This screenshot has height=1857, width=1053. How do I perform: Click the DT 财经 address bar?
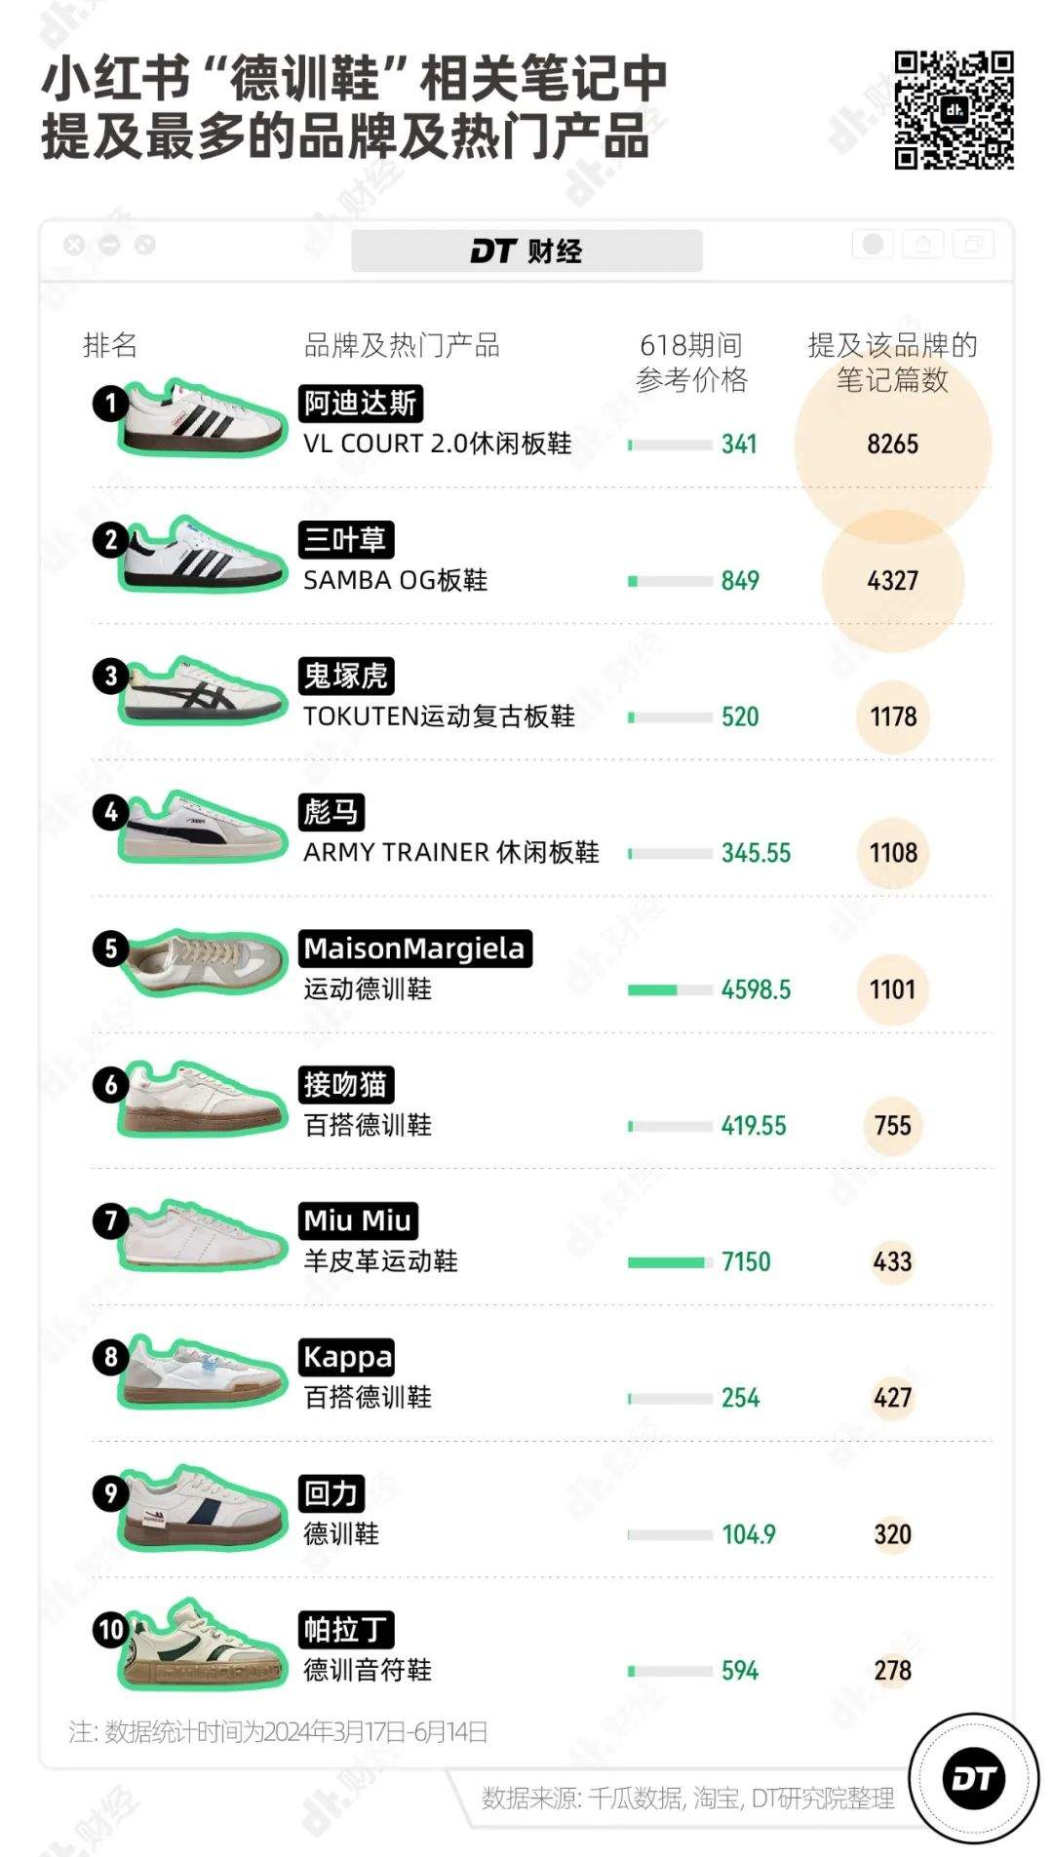[x=526, y=251]
